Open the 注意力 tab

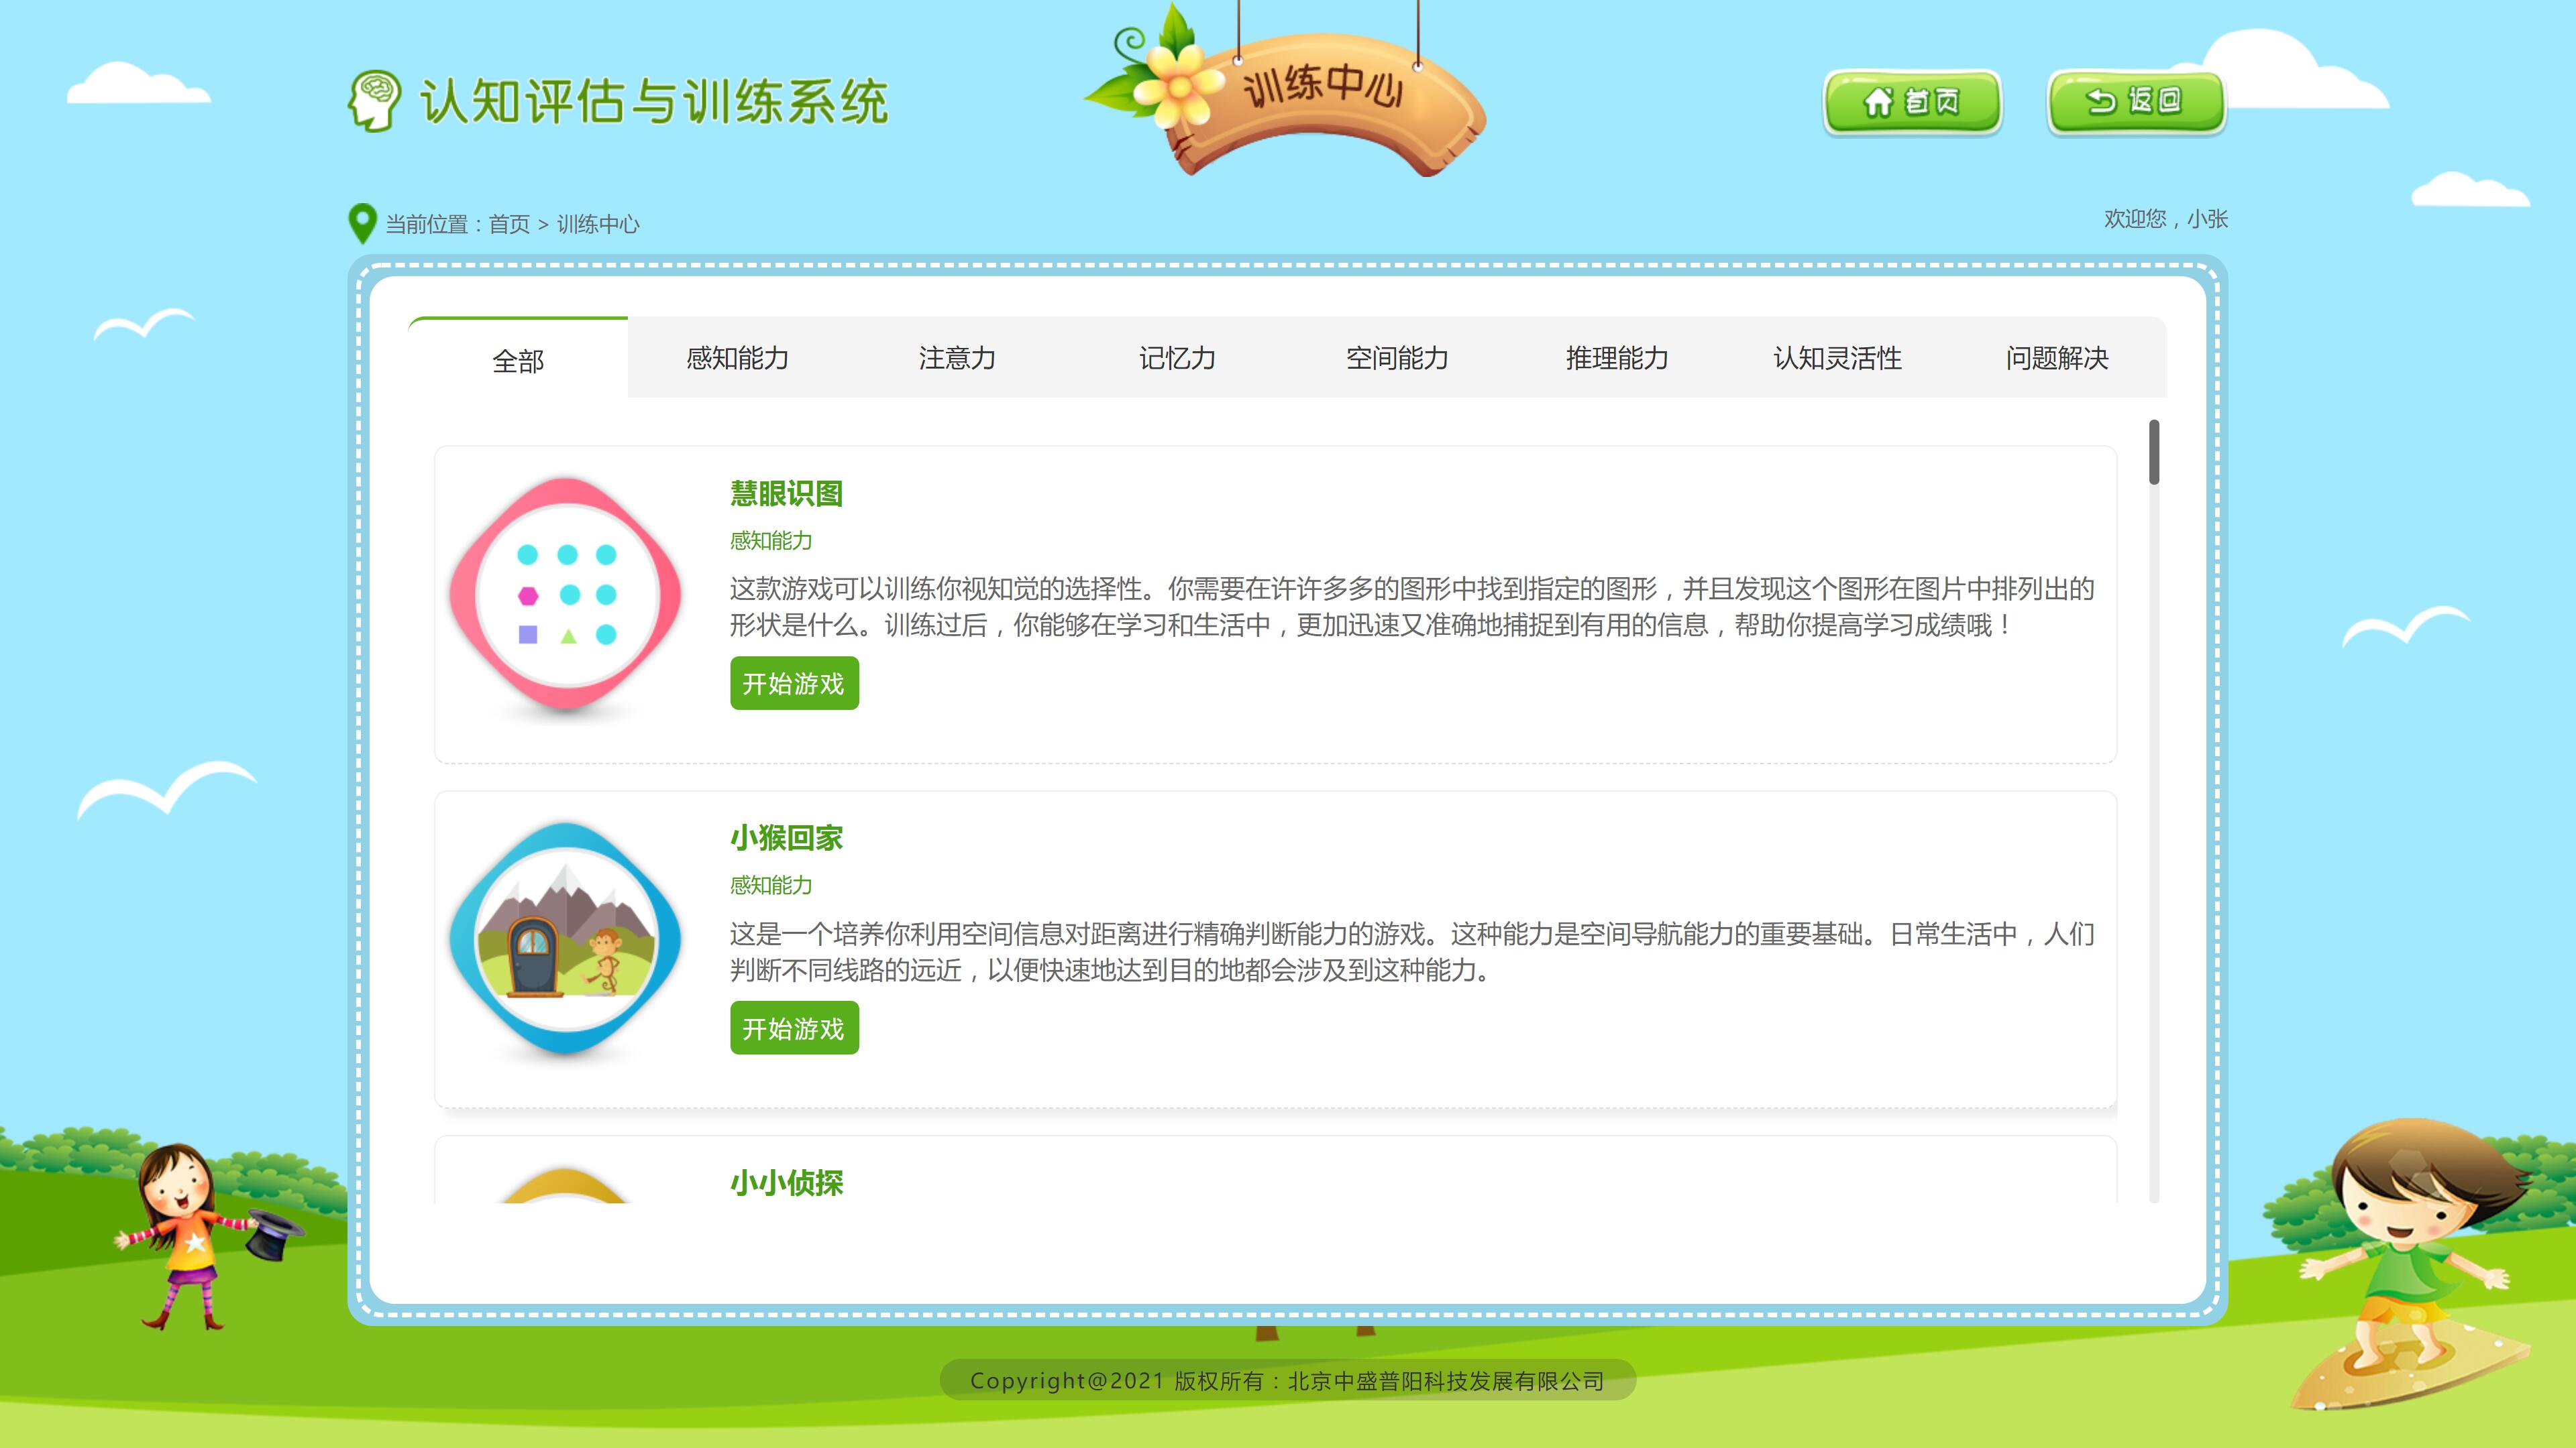coord(957,358)
